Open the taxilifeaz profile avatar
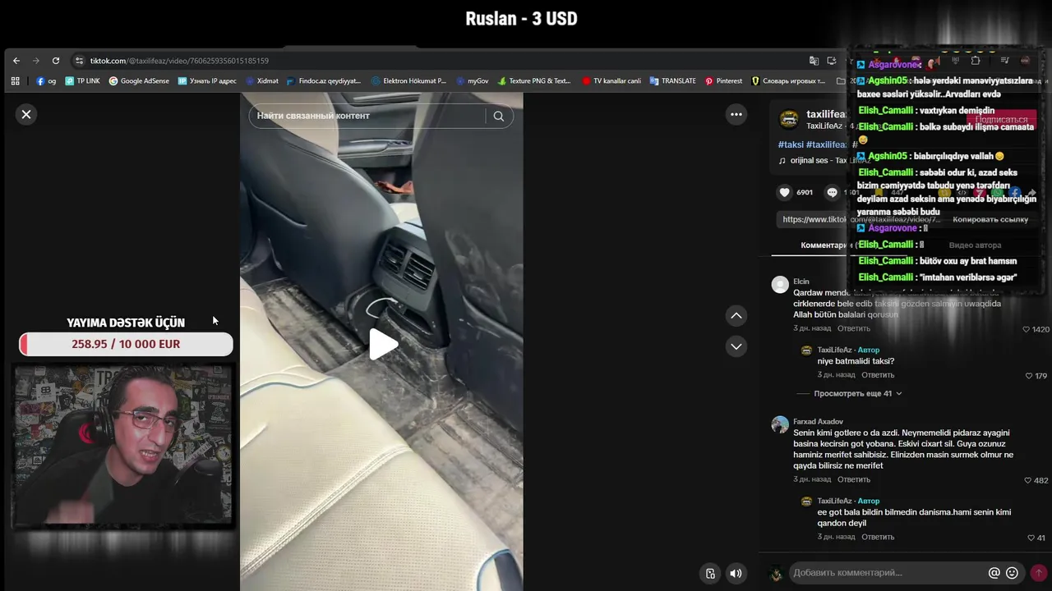The image size is (1052, 591). [789, 120]
